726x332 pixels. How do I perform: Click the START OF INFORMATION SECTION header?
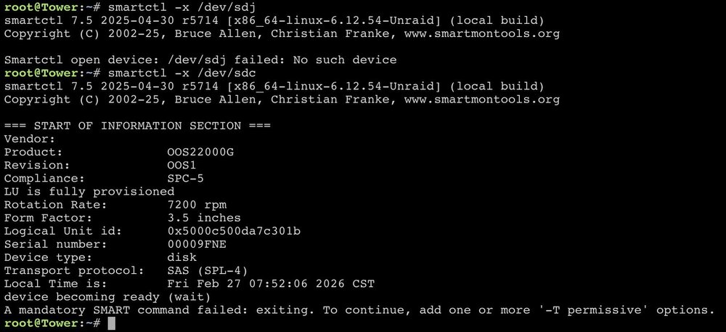click(137, 126)
